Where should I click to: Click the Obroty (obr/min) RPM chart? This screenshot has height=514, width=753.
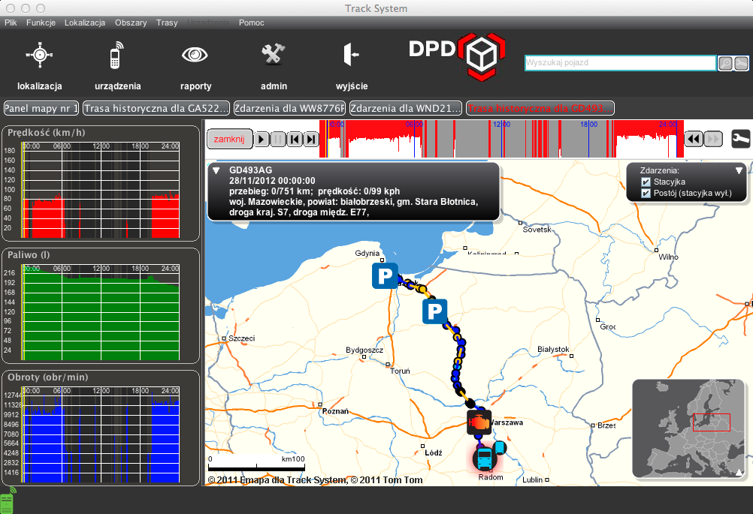(101, 434)
